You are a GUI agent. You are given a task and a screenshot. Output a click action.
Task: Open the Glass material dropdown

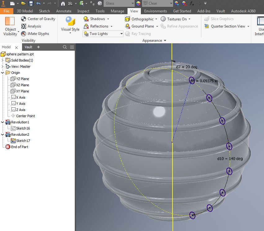133,3
